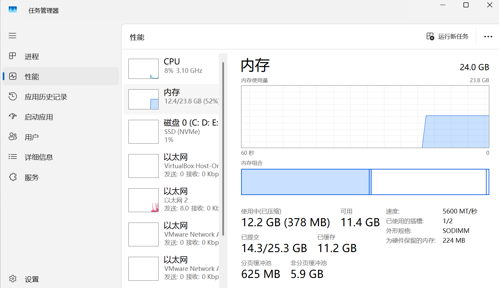This screenshot has height=288, width=499.
Task: Select the 以太网 2 graph thumbnail
Action: [x=144, y=200]
